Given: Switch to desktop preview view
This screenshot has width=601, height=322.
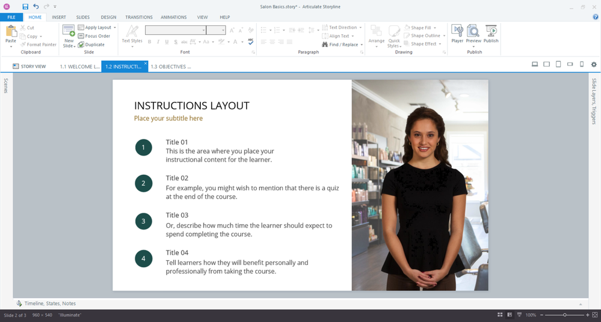Looking at the screenshot, I should point(535,64).
